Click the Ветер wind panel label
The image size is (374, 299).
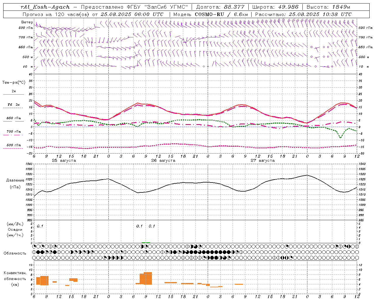(x=27, y=22)
